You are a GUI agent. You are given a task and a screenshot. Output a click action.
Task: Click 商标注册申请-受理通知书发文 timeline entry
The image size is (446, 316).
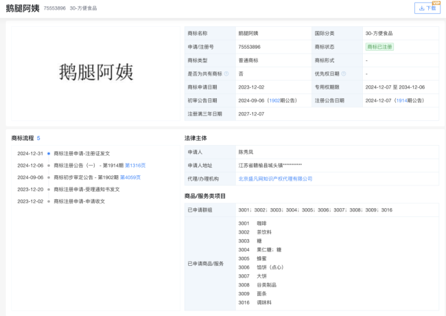pyautogui.click(x=86, y=190)
